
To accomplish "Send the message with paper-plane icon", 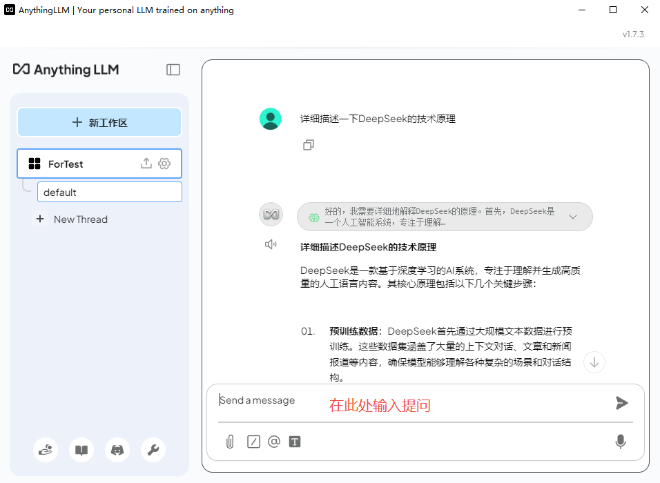I will (x=621, y=403).
